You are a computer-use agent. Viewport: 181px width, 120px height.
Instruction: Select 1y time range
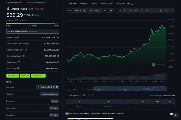(142, 10)
